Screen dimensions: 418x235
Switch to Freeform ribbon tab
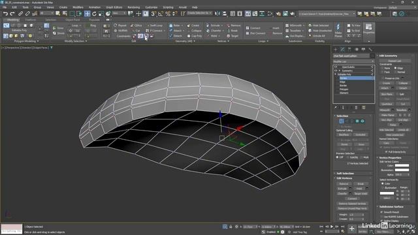pos(31,20)
